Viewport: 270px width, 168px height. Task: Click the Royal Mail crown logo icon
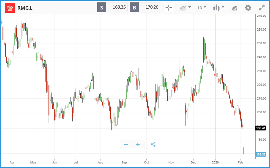(10, 8)
